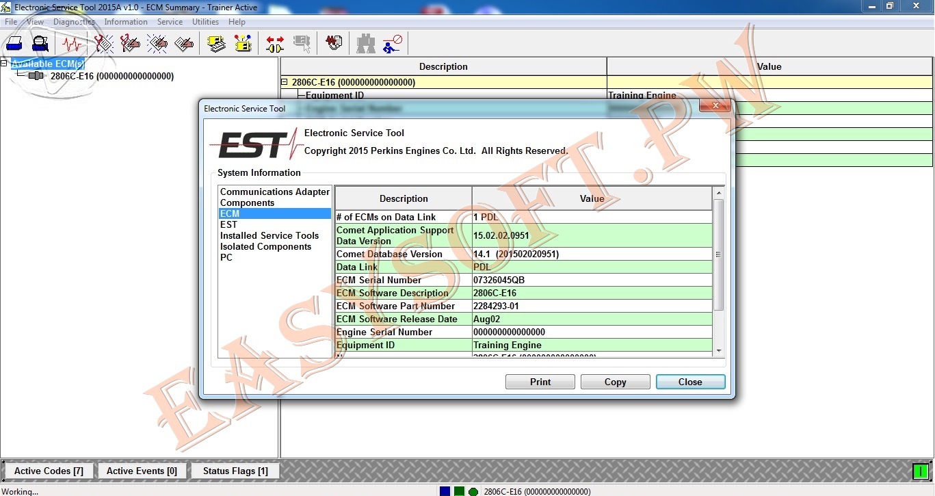The height and width of the screenshot is (496, 935).
Task: Open the Utilities menu
Action: 205,22
